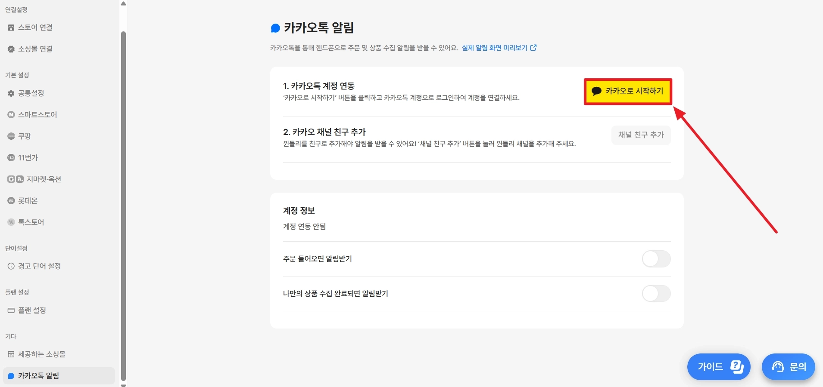Click the store icon beside 스토어 연결
823x387 pixels.
(x=11, y=28)
